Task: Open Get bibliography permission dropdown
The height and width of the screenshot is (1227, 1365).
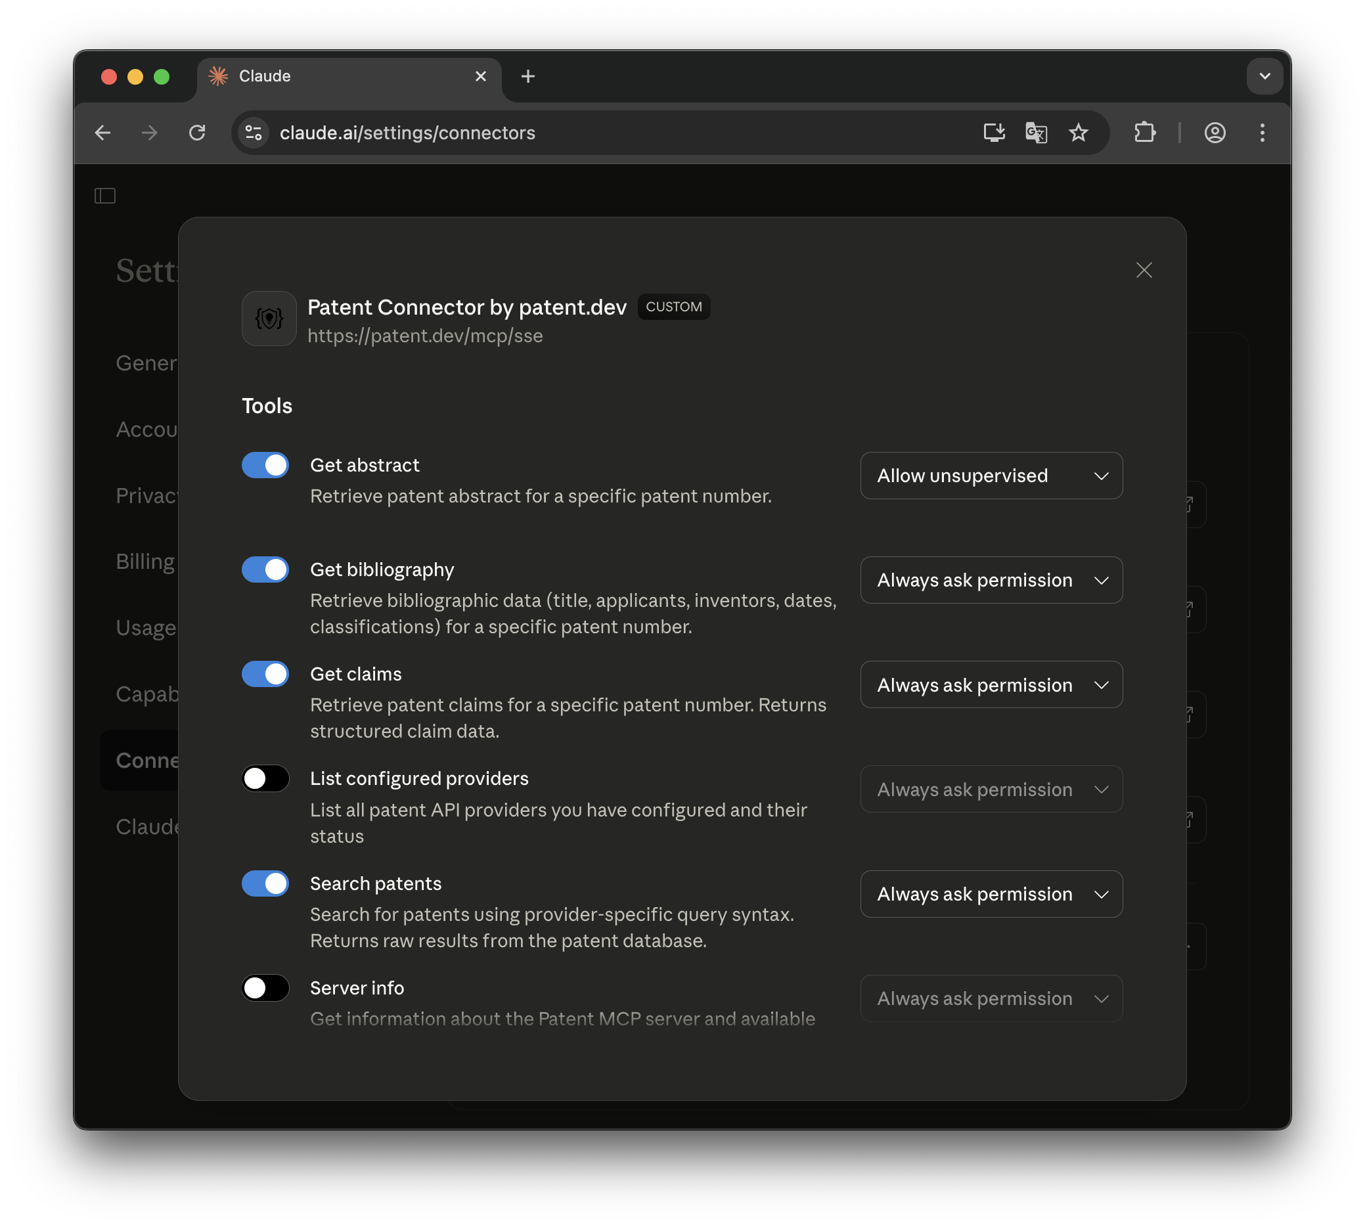Action: pyautogui.click(x=991, y=581)
